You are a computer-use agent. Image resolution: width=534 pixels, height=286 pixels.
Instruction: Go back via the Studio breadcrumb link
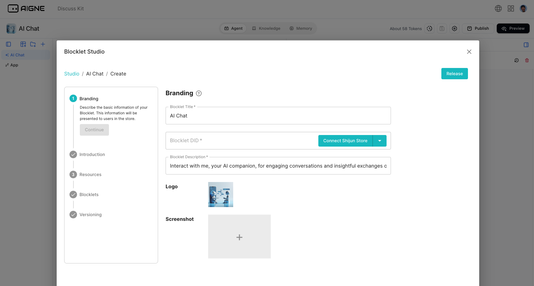tap(72, 74)
